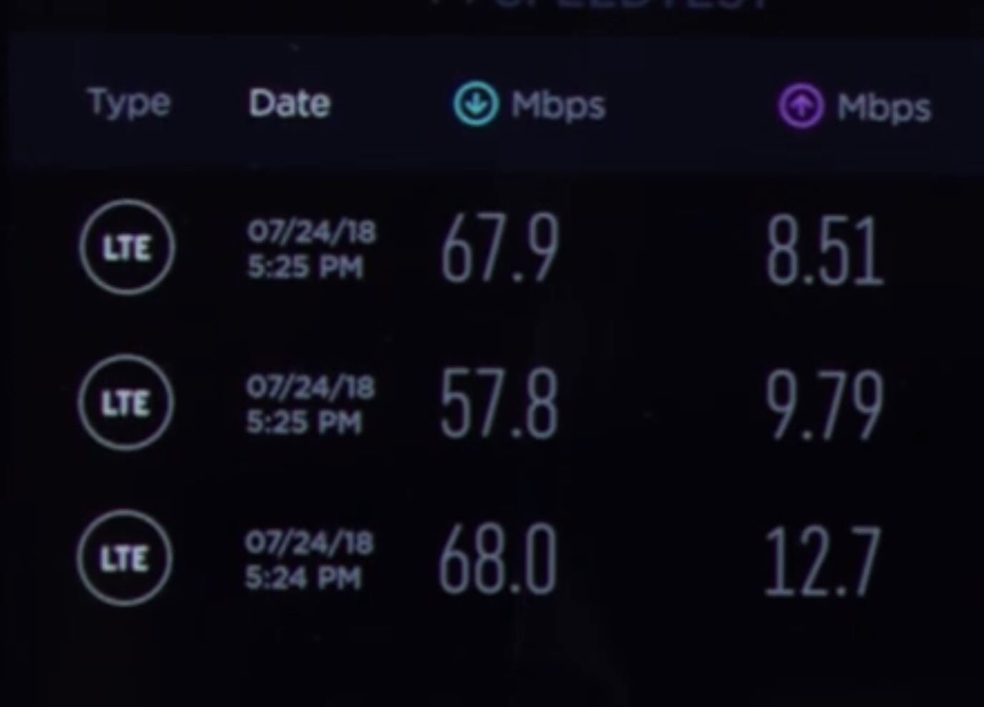The image size is (984, 707).
Task: Sort results by Type column header
Action: (129, 104)
